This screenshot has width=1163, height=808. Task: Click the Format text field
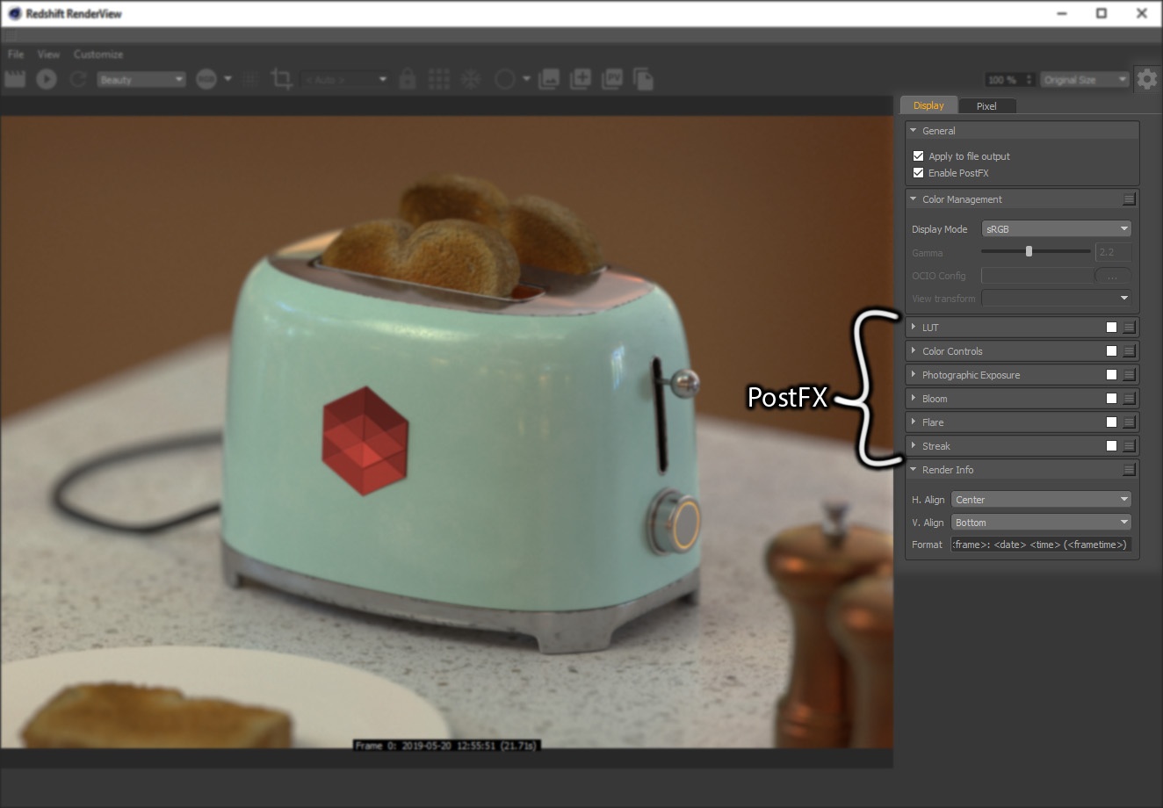click(x=1042, y=545)
